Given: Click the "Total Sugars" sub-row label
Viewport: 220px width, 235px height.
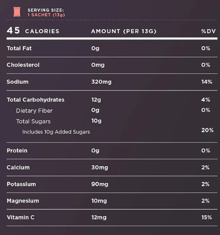Looking at the screenshot, I should [x=33, y=121].
